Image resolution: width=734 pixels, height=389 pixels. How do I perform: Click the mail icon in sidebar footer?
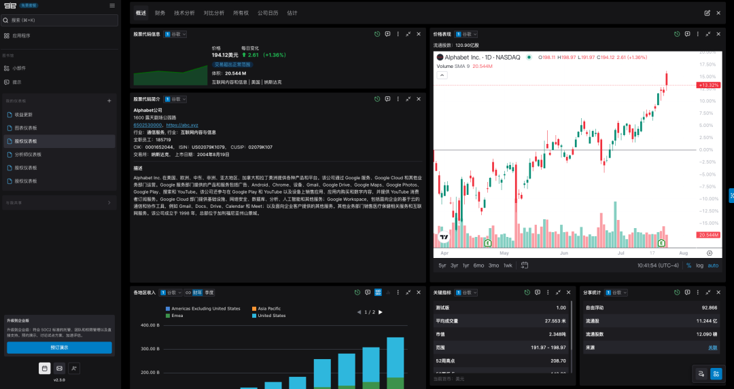point(59,368)
